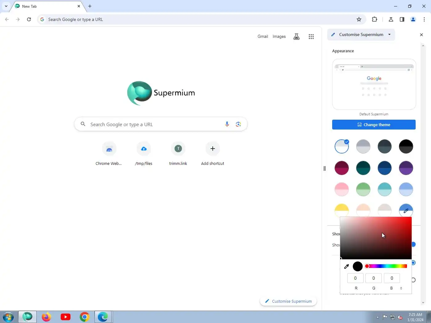Click the muted volume tray icon
This screenshot has height=323, width=431.
tap(400, 317)
